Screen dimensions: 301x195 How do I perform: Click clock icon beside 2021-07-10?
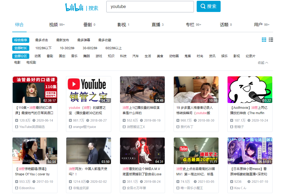coord(249,181)
